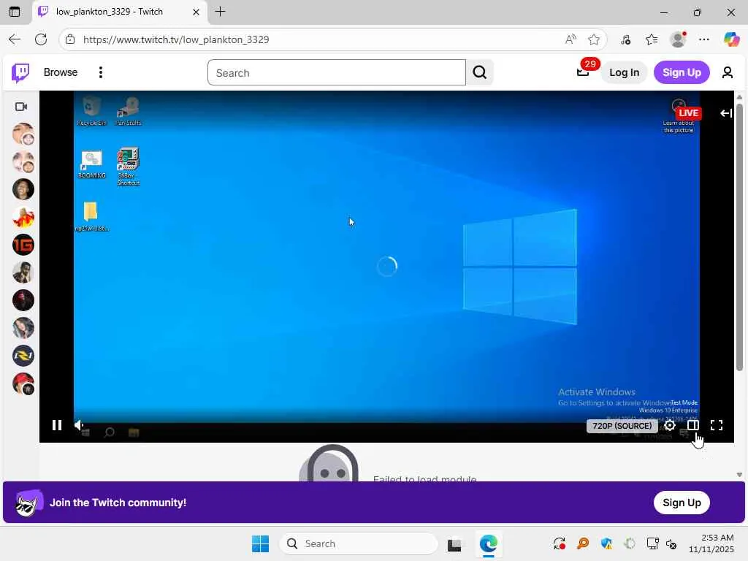The width and height of the screenshot is (748, 561).
Task: Open the user profile icon menu
Action: [728, 72]
